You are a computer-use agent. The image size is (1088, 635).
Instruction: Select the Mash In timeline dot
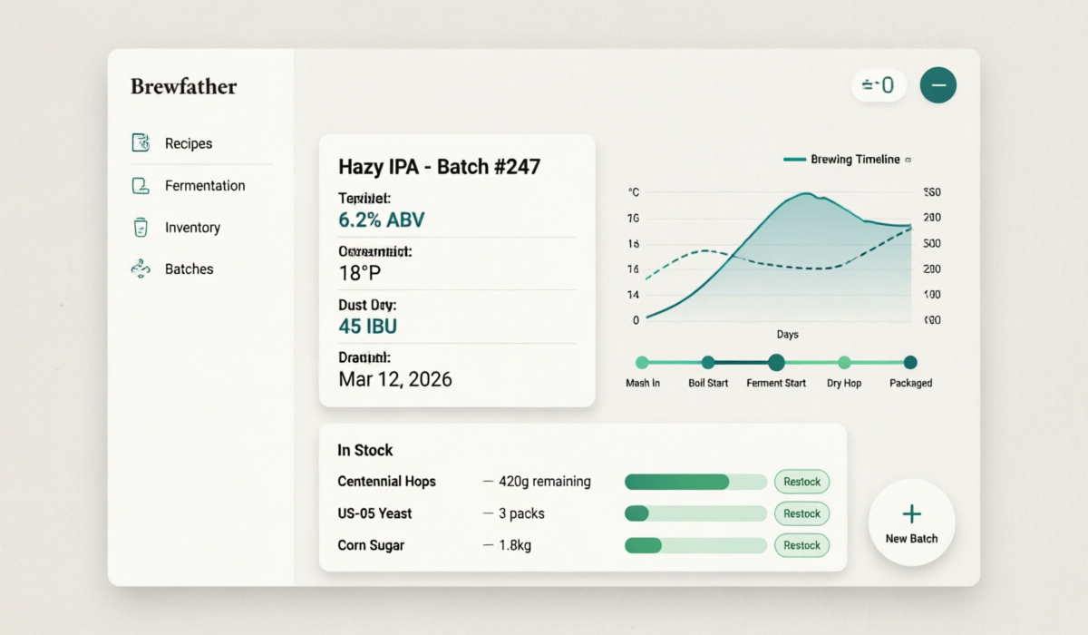pyautogui.click(x=642, y=363)
